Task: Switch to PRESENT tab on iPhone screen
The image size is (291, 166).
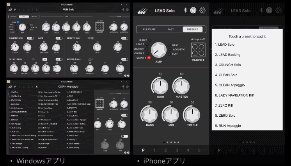Action: [x=192, y=29]
